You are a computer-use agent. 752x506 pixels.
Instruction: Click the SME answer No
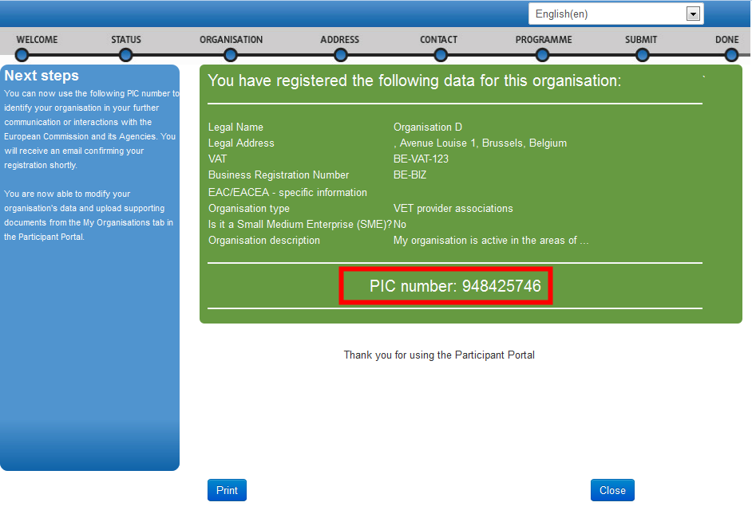400,225
